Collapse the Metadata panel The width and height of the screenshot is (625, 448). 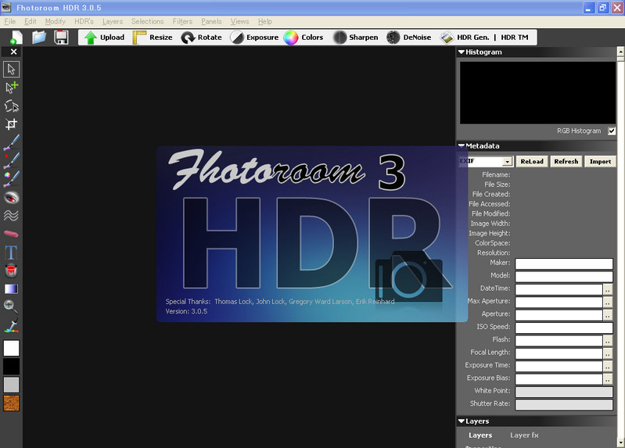pos(462,146)
